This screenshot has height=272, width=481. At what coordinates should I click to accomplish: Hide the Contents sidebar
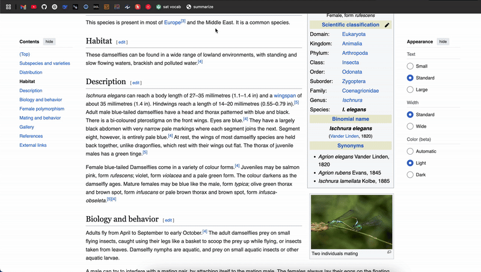(49, 42)
